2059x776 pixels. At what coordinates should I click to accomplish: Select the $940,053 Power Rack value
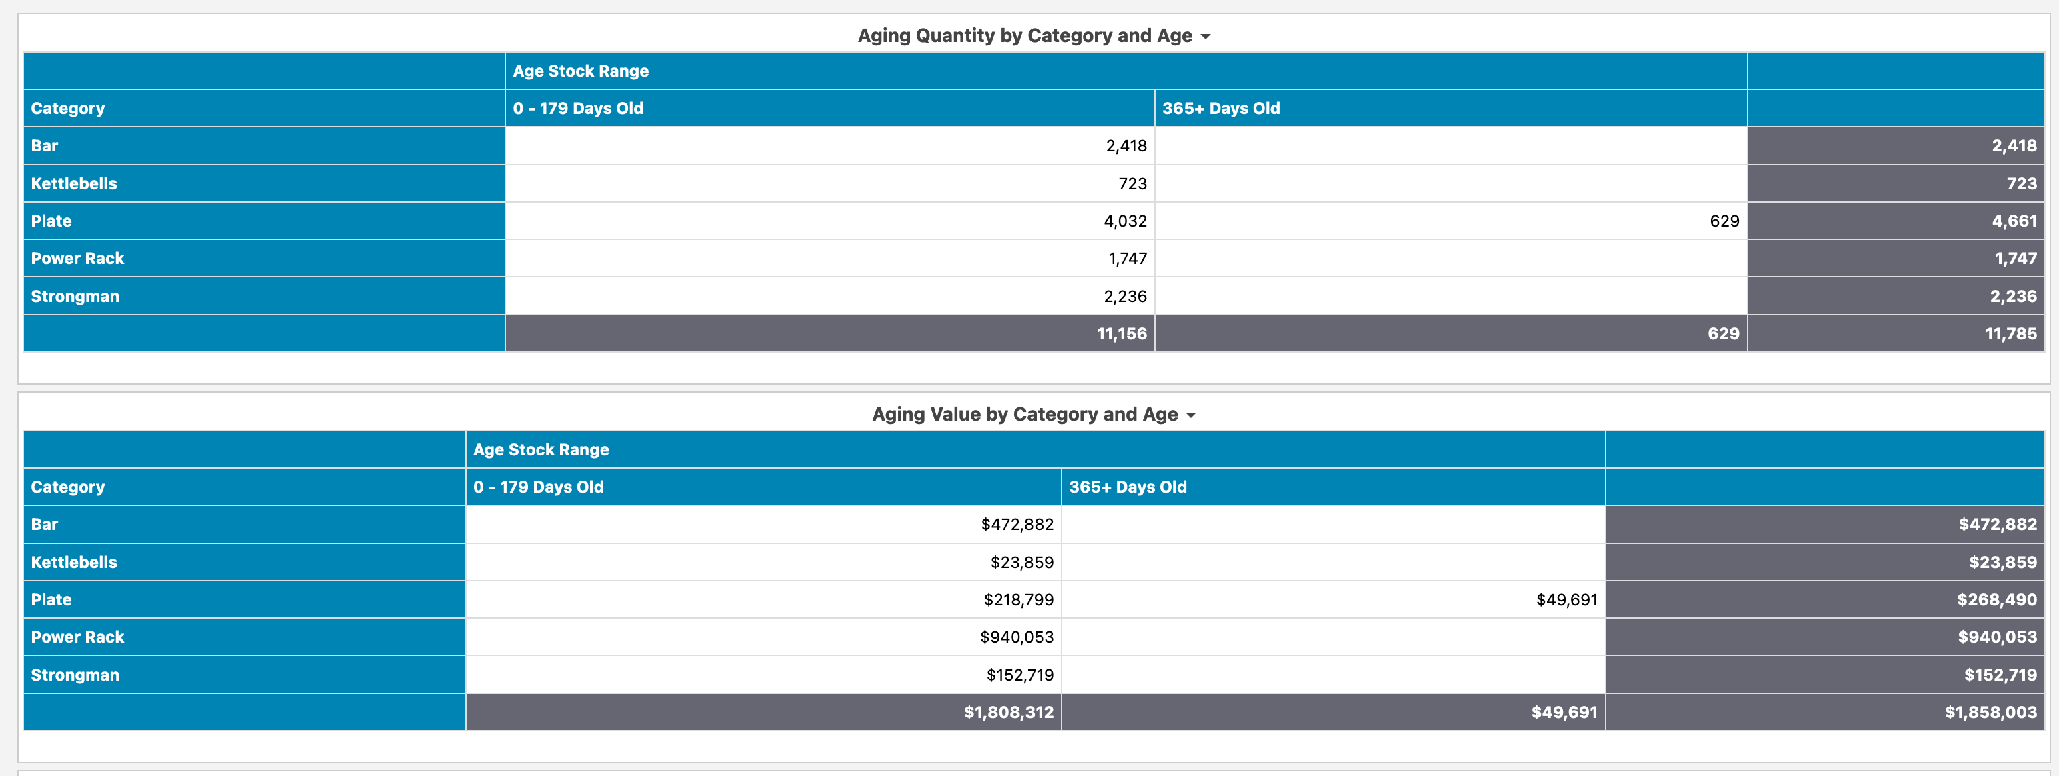point(1017,637)
